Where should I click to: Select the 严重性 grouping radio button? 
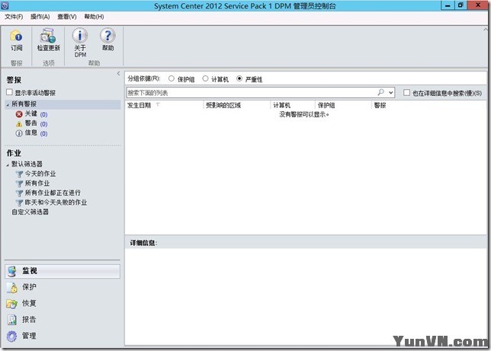pos(239,78)
